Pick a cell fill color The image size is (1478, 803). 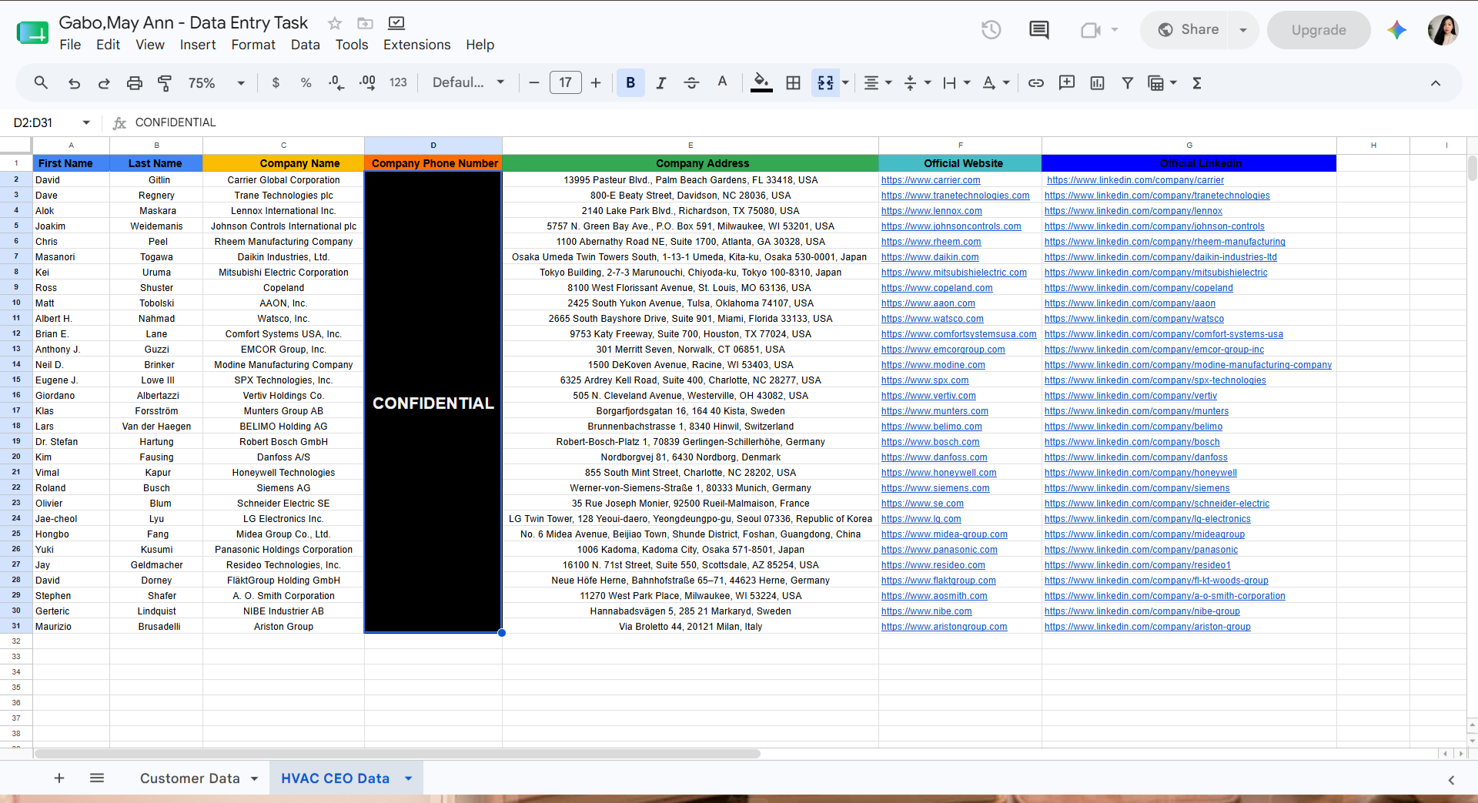[761, 82]
